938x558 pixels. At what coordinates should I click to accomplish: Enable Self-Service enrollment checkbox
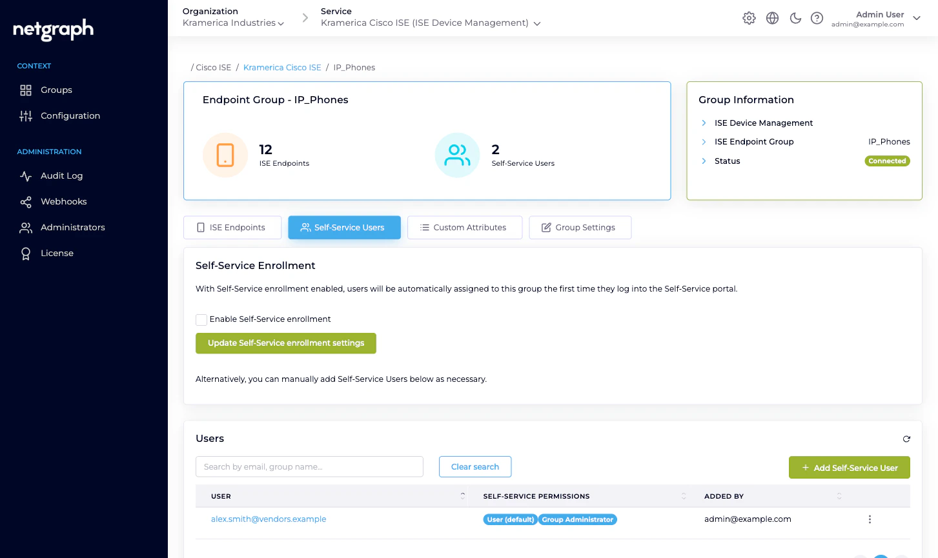201,319
